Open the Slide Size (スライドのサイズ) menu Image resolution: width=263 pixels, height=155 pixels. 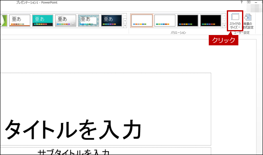click(x=235, y=21)
